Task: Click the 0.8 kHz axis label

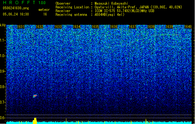Action: pos(3,87)
